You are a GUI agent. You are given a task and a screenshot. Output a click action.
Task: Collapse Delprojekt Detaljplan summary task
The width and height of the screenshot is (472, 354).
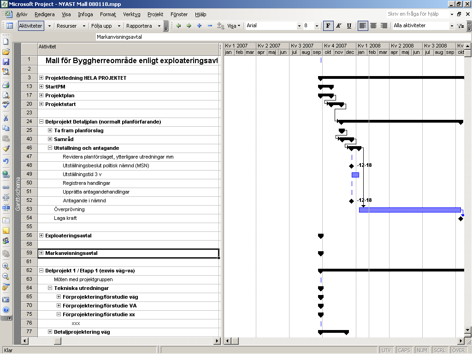point(41,122)
